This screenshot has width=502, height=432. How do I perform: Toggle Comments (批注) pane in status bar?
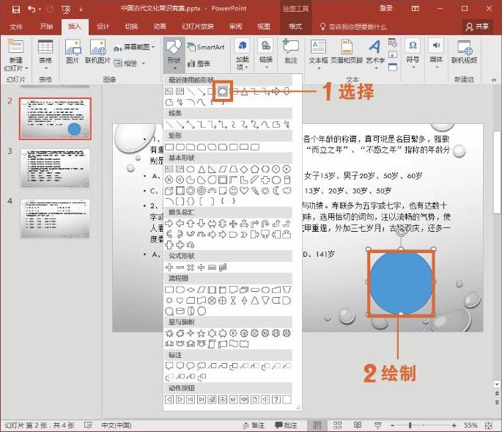point(286,425)
